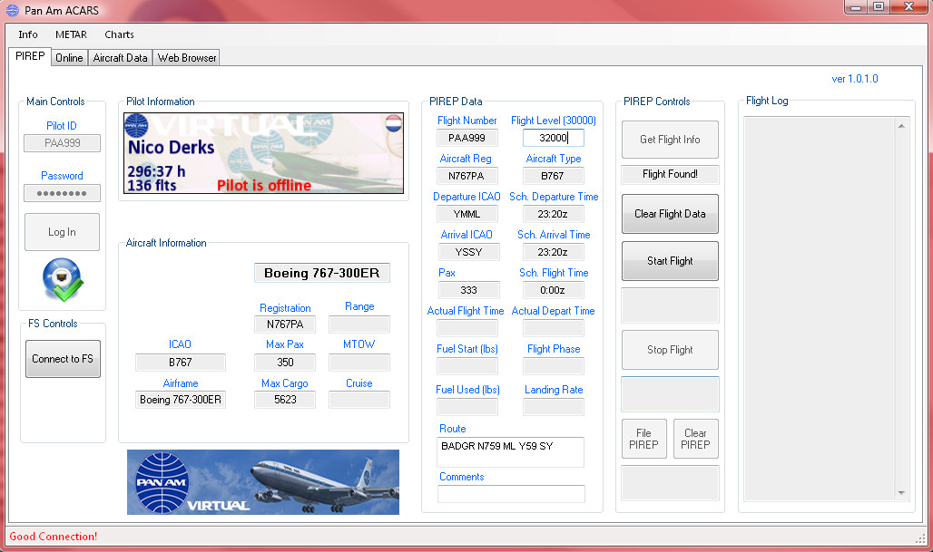Click the Flight Found! status text
The height and width of the screenshot is (552, 933).
coord(670,174)
